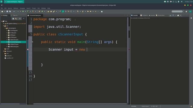193x108 pixels.
Task: Open the Refactor menu
Action: point(16,8)
